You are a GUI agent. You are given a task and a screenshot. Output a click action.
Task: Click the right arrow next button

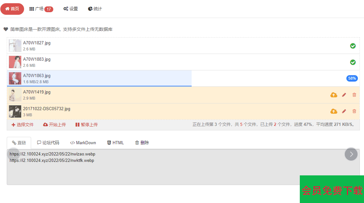(x=351, y=154)
